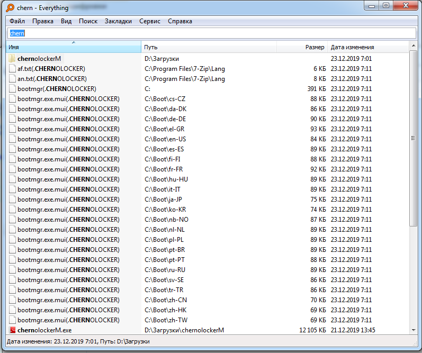
Task: Open the Справка menu
Action: coord(180,21)
